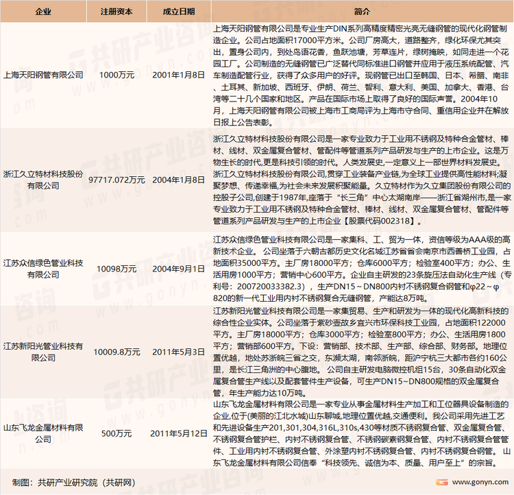Click the 简介 column header
This screenshot has width=514, height=495.
tap(363, 12)
